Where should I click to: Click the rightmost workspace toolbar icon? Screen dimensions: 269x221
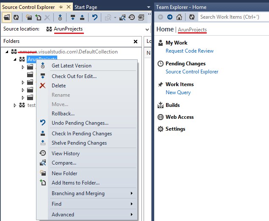point(141,17)
